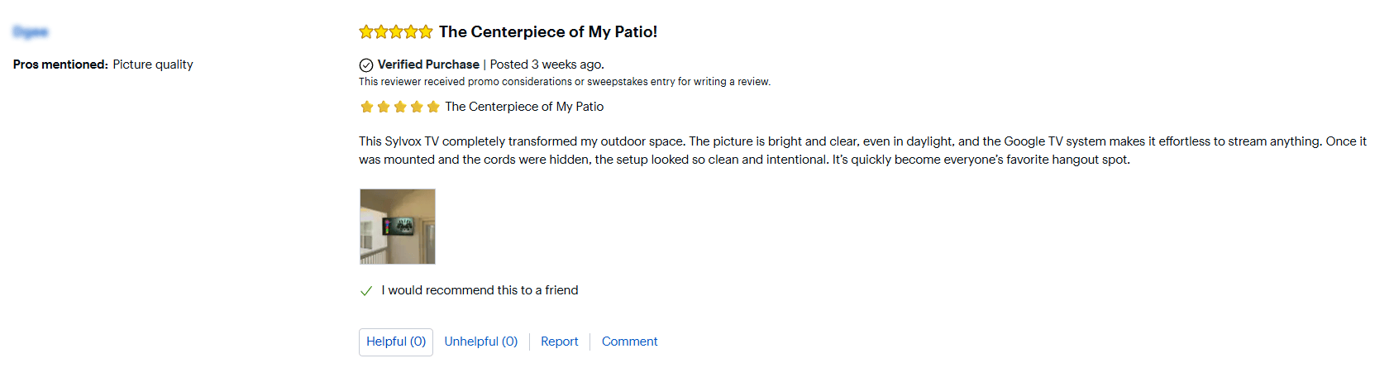Open the Comment link
The image size is (1389, 387).
[x=629, y=342]
